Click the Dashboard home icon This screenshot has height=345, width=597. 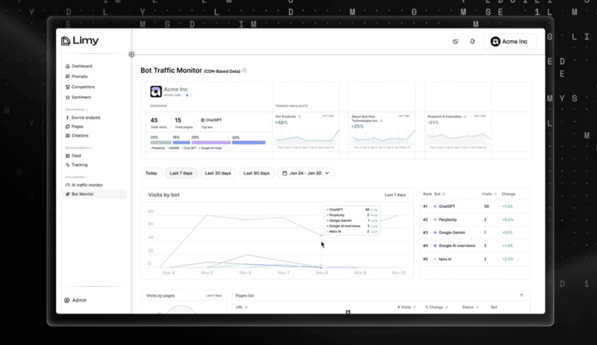tap(68, 66)
